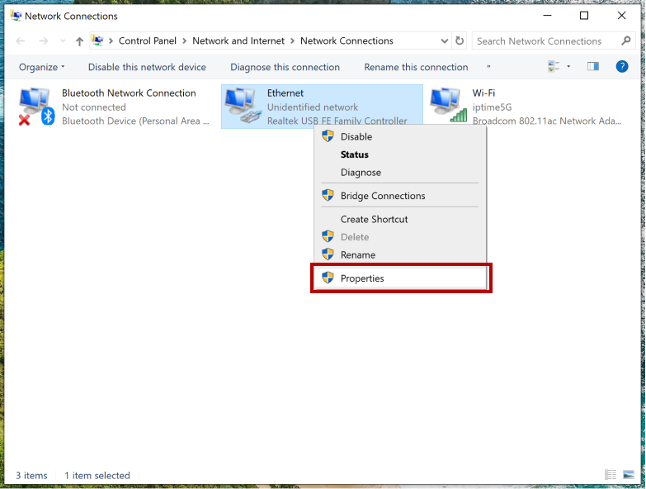Show the hidden toolbar commands chevron
Screen dimensions: 646x489
coord(488,67)
